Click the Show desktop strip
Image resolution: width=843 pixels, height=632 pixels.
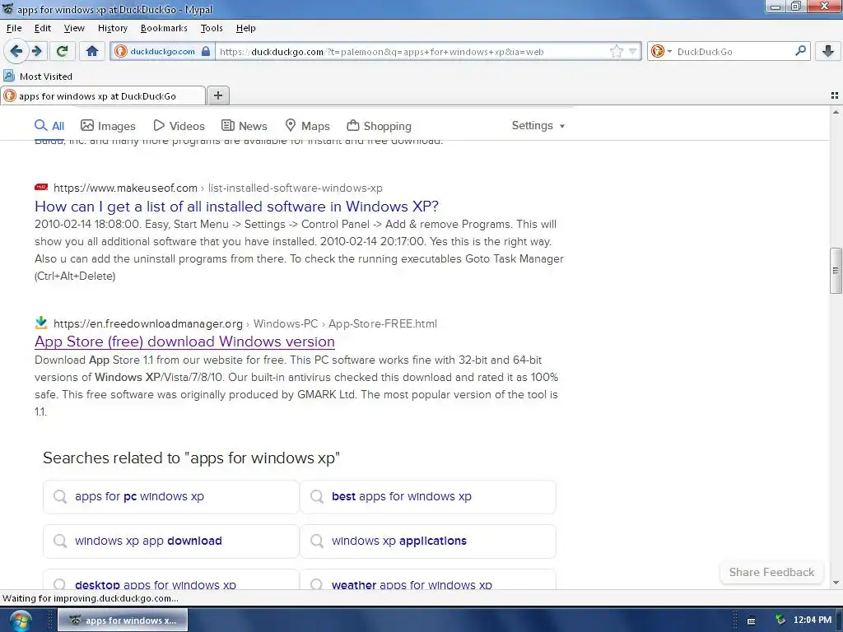[839, 620]
